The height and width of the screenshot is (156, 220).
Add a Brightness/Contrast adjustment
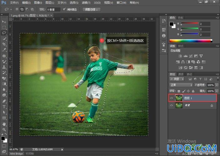(x=180, y=56)
